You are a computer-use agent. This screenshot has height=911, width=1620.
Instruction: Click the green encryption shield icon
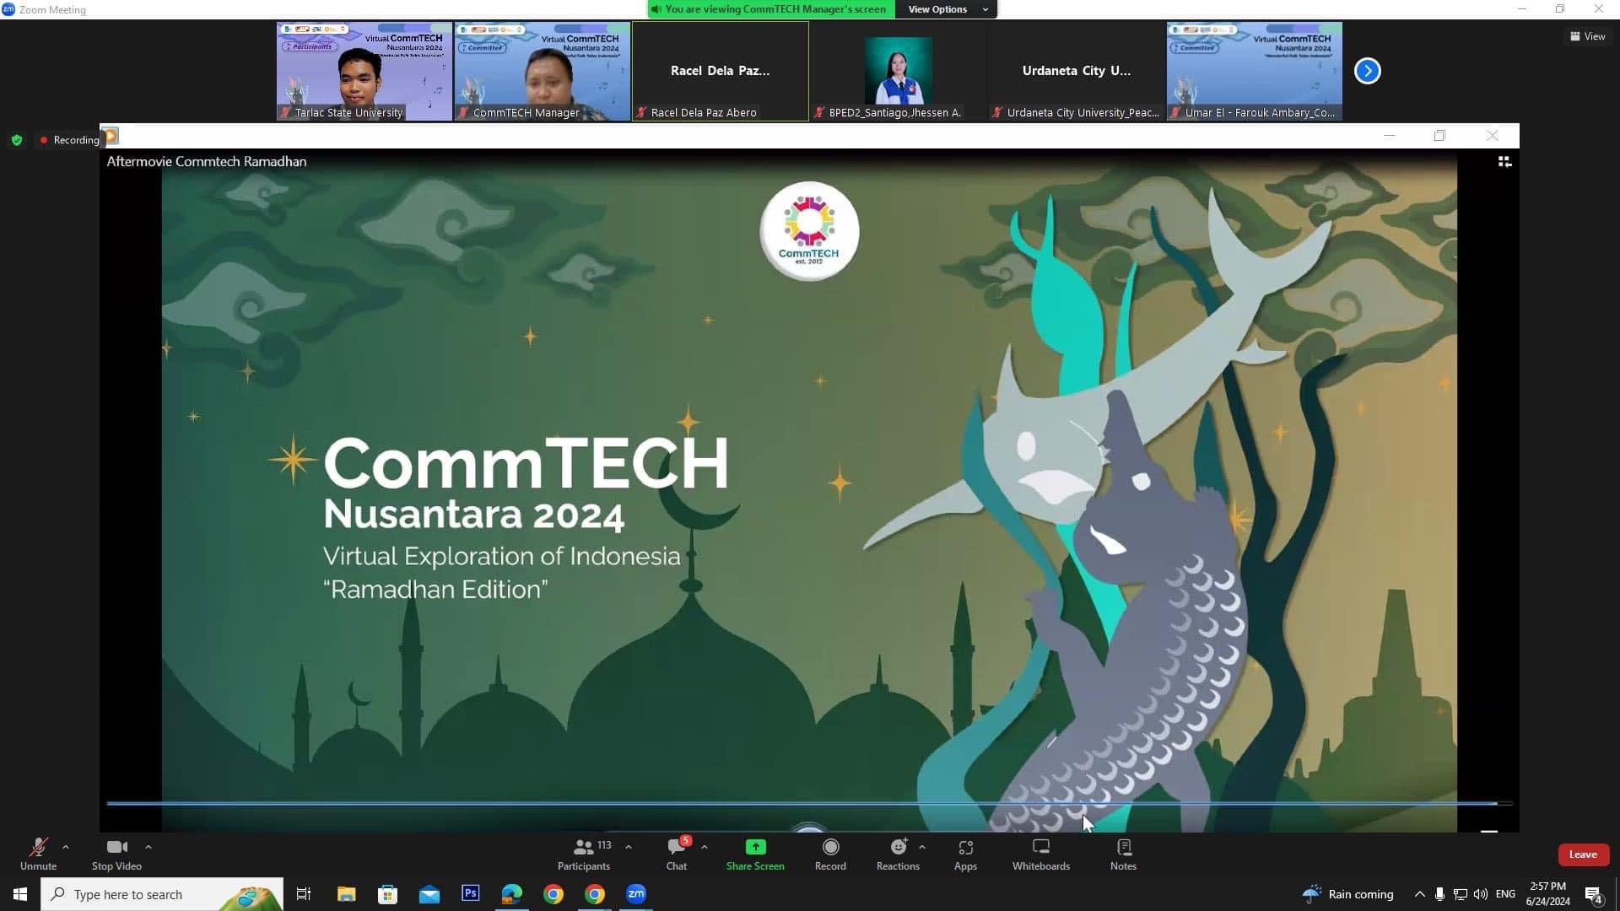17,140
